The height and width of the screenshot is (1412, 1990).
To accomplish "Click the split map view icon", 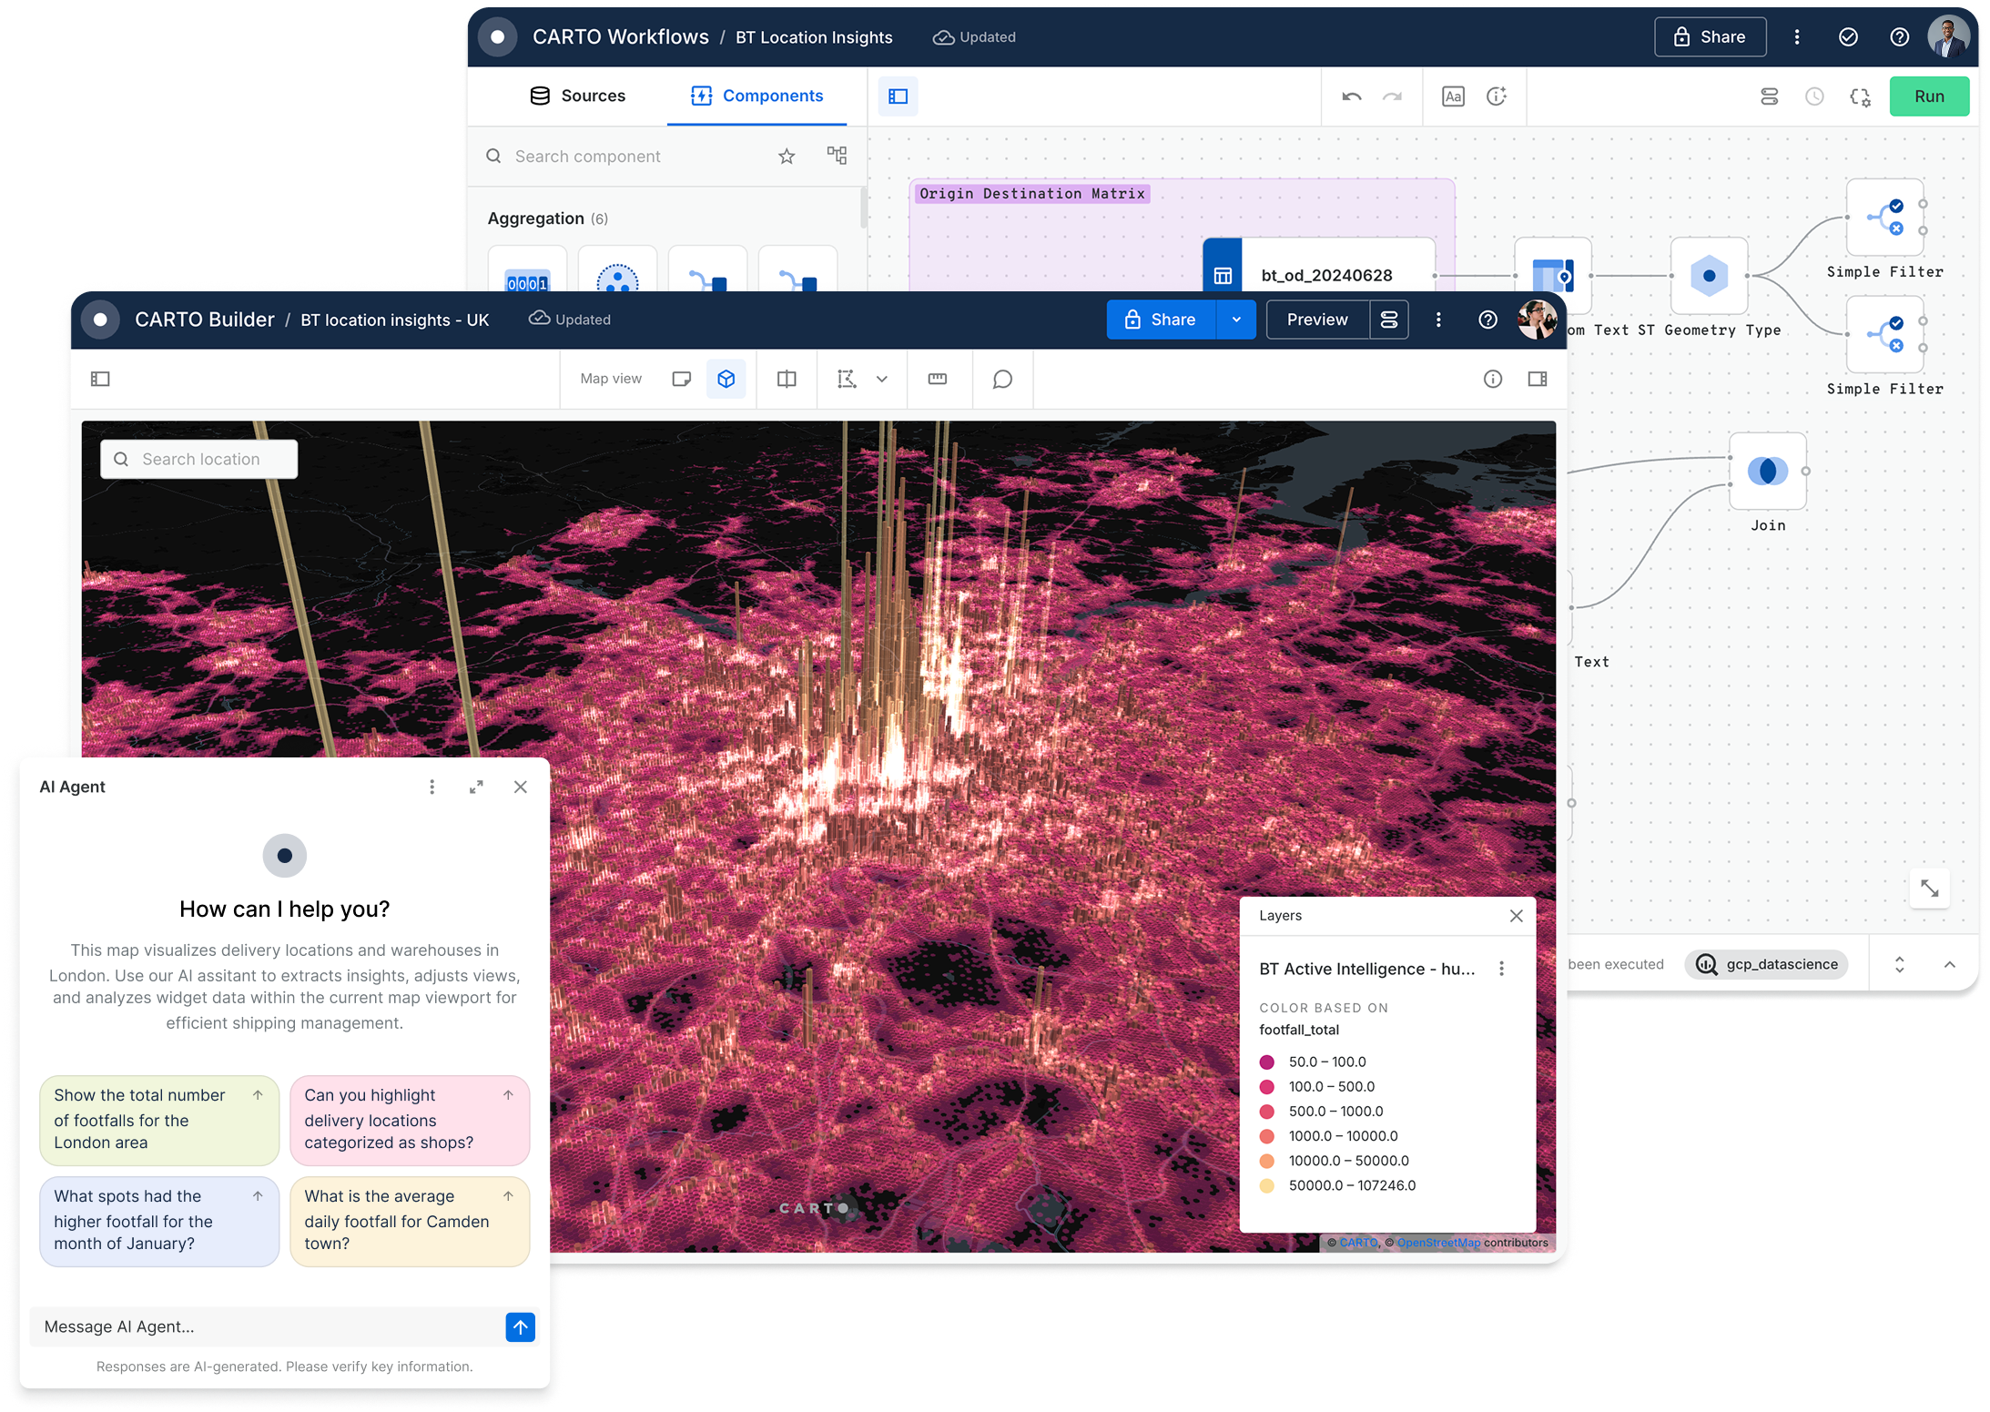I will [x=787, y=379].
